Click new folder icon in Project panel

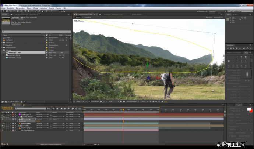click(x=6, y=102)
